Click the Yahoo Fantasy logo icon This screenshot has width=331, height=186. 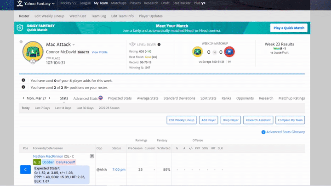pos(20,3)
